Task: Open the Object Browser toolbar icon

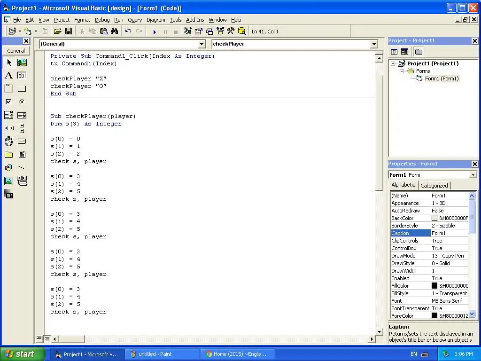Action: click(x=220, y=31)
